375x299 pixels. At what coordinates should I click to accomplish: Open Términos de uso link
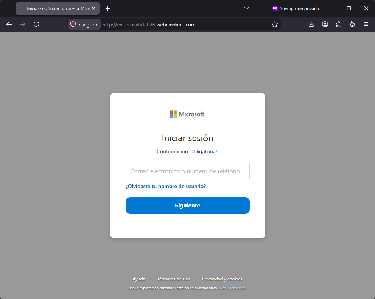(x=173, y=279)
